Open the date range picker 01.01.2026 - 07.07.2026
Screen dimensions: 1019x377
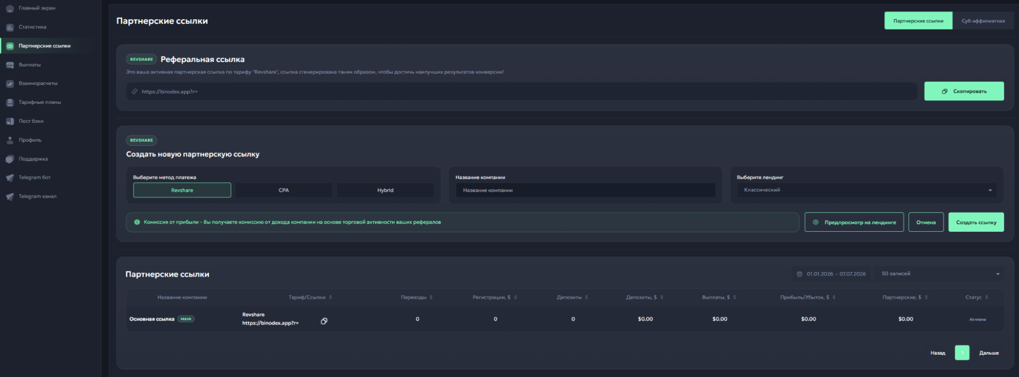click(x=831, y=274)
